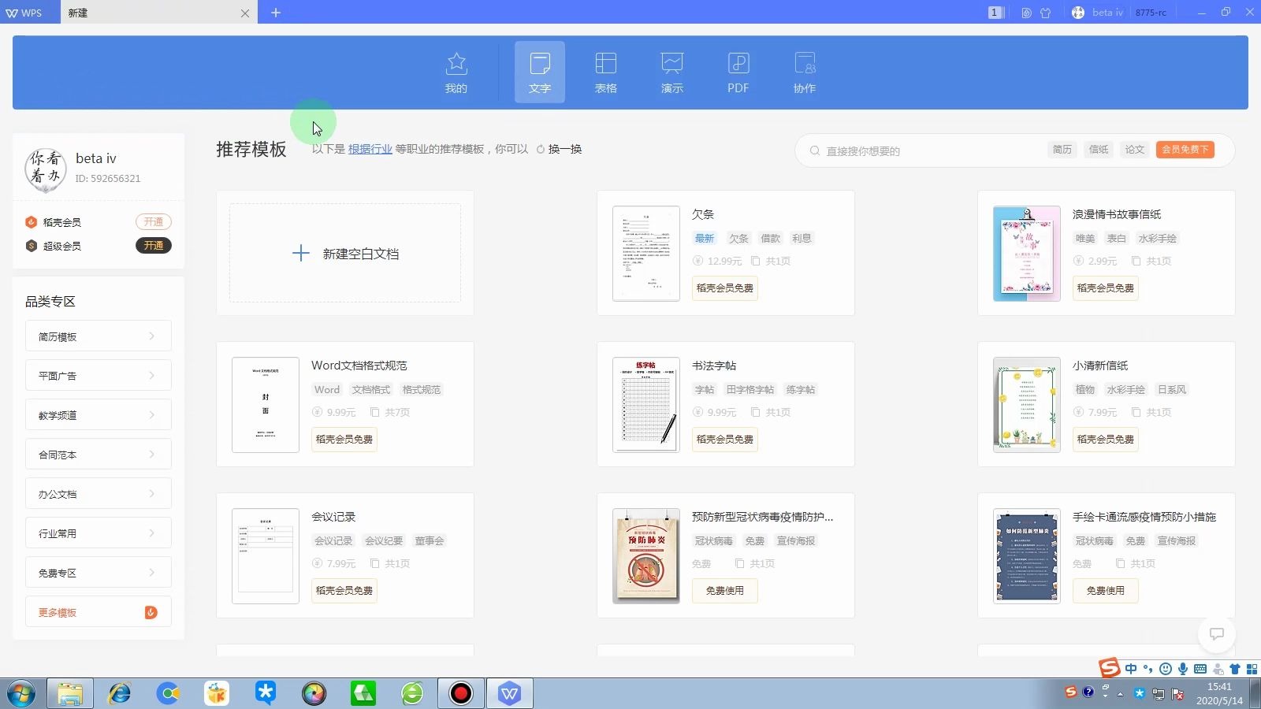The width and height of the screenshot is (1261, 709).
Task: Click the Sogou soft keyboard icon
Action: pos(1200,669)
